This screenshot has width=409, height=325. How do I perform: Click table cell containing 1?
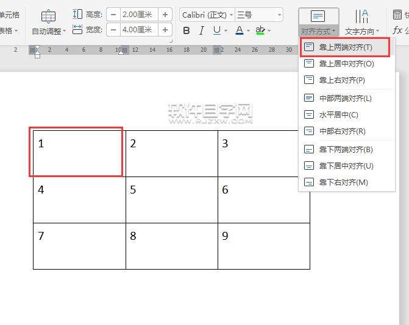pyautogui.click(x=79, y=153)
